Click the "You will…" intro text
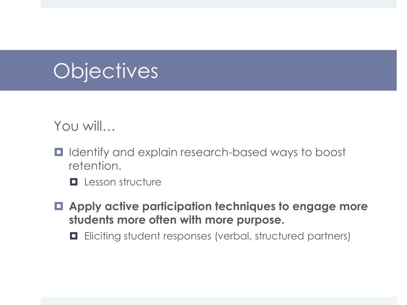The height and width of the screenshot is (305, 407). (84, 126)
